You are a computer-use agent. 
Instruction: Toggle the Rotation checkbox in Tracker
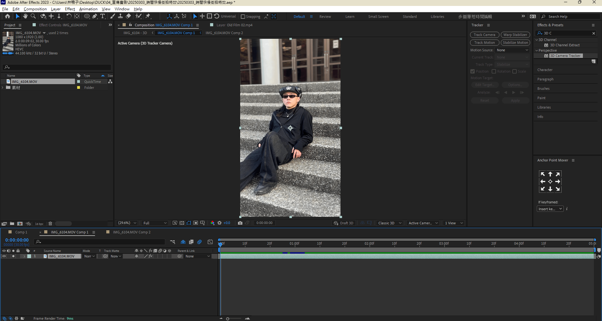pos(494,71)
